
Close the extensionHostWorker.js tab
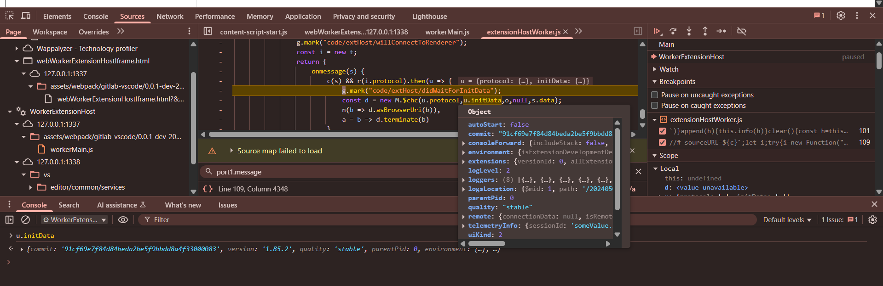(x=566, y=32)
